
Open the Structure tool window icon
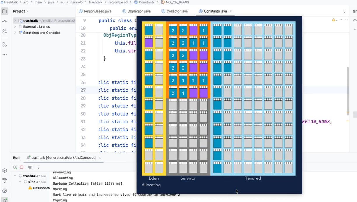[x=5, y=44]
